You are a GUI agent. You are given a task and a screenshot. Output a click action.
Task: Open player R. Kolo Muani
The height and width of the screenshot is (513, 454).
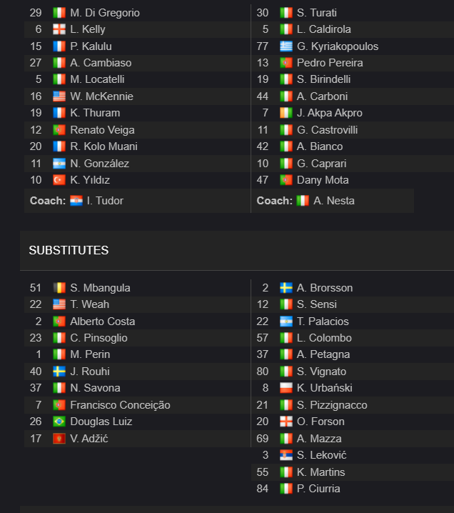(x=104, y=146)
